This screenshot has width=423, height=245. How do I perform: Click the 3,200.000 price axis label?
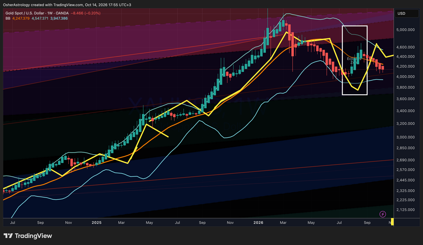(x=405, y=124)
